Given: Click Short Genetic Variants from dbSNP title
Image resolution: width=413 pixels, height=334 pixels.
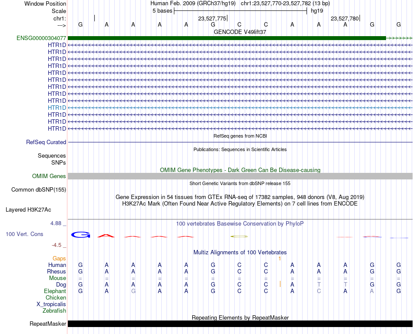Looking at the screenshot, I should click(x=240, y=183).
